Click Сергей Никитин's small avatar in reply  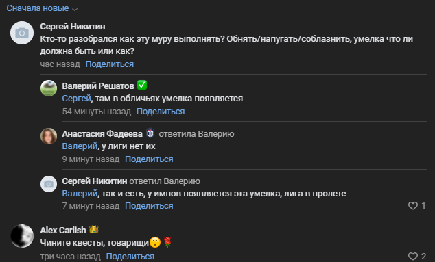click(x=49, y=184)
